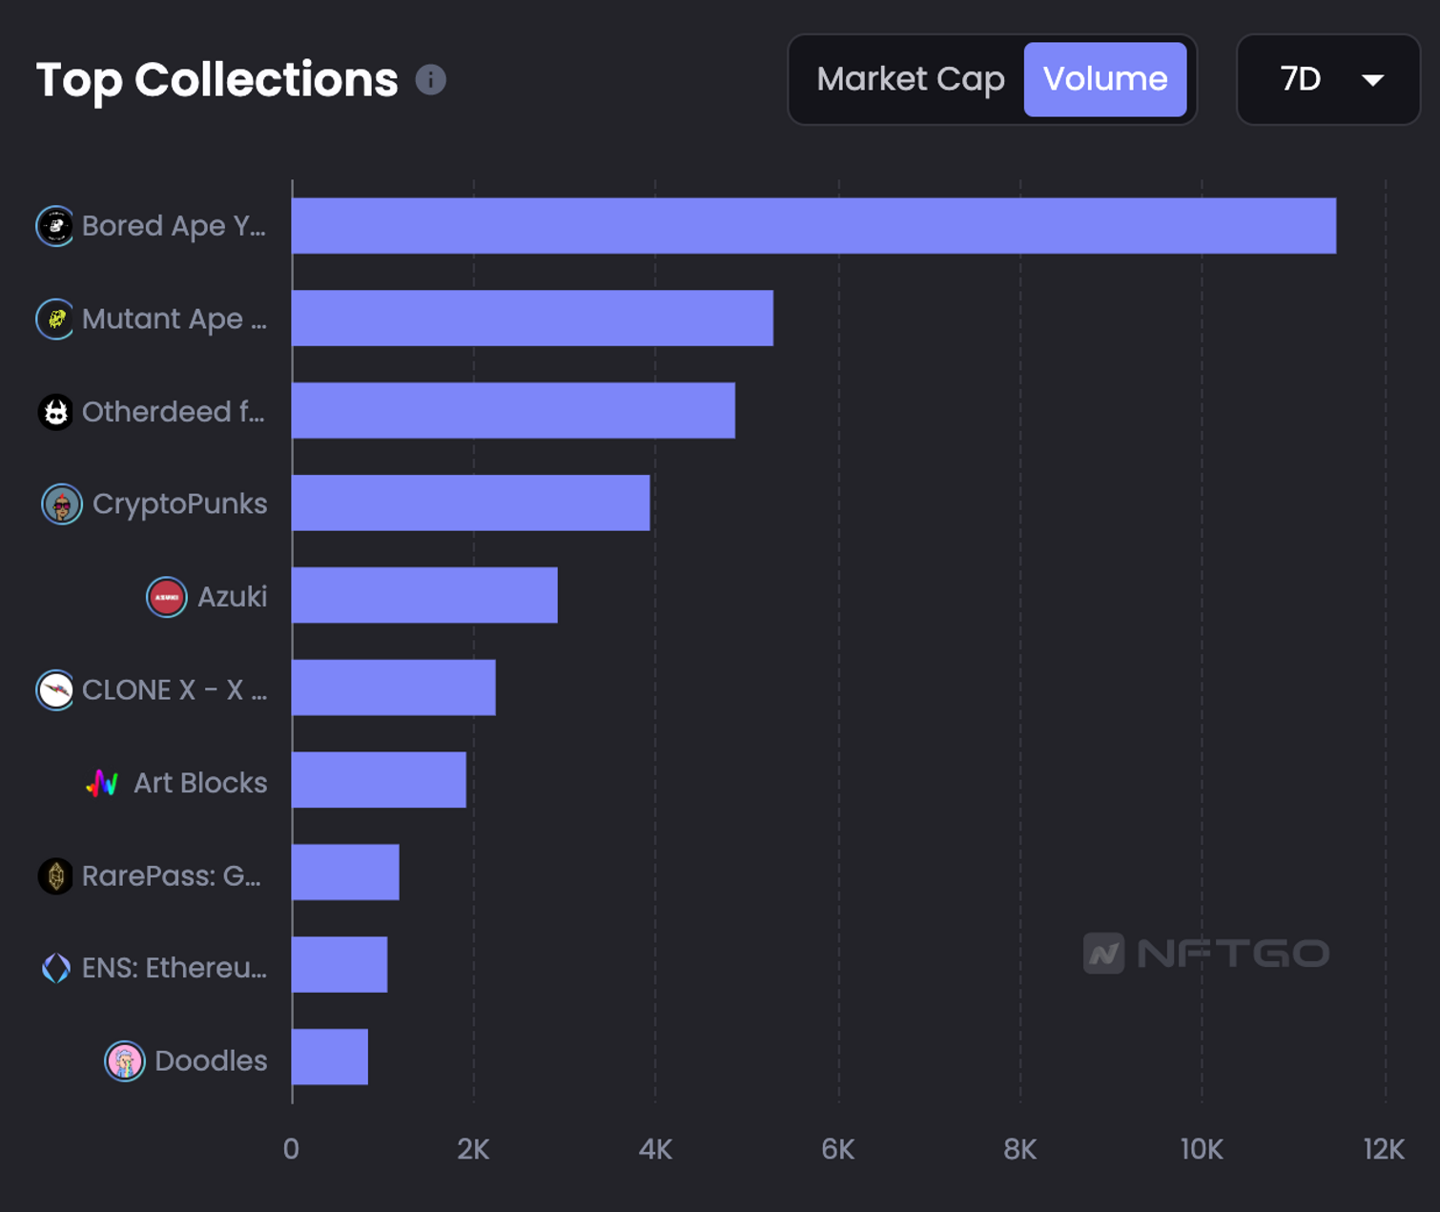Click the CLONE X collection icon

[55, 690]
